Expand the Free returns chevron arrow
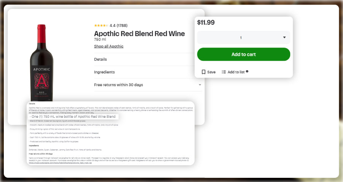Screen dimensions: 343x182 [200, 85]
